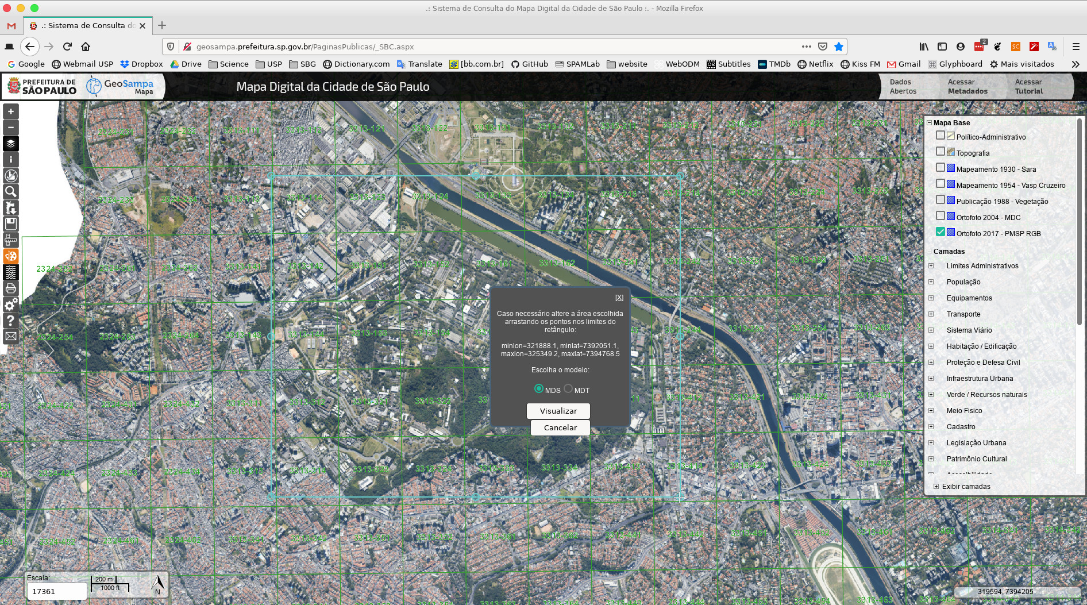Open Acessar Metadados in header
1087x605 pixels.
click(x=967, y=87)
